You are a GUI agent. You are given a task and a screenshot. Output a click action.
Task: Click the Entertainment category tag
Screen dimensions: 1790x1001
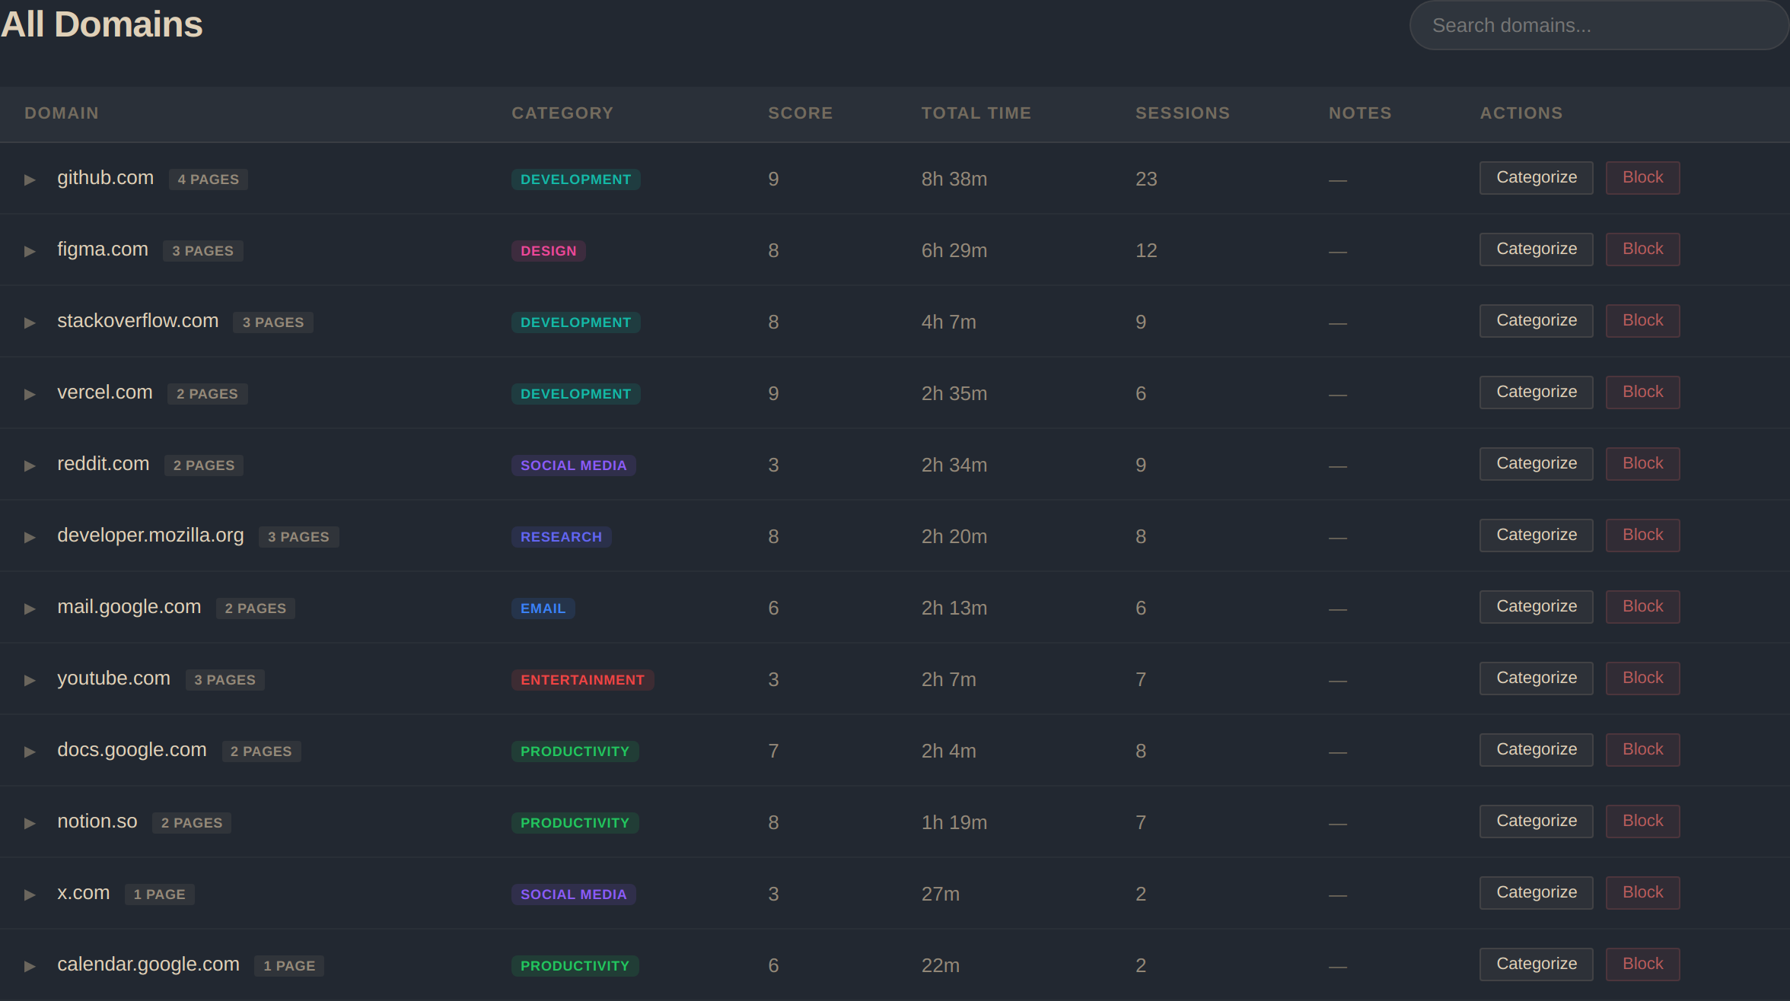click(583, 680)
